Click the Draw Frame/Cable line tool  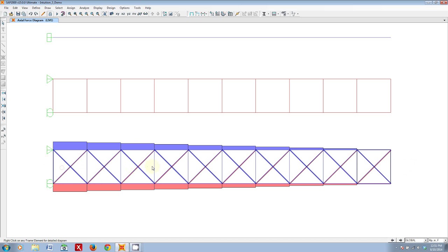pyautogui.click(x=3, y=45)
